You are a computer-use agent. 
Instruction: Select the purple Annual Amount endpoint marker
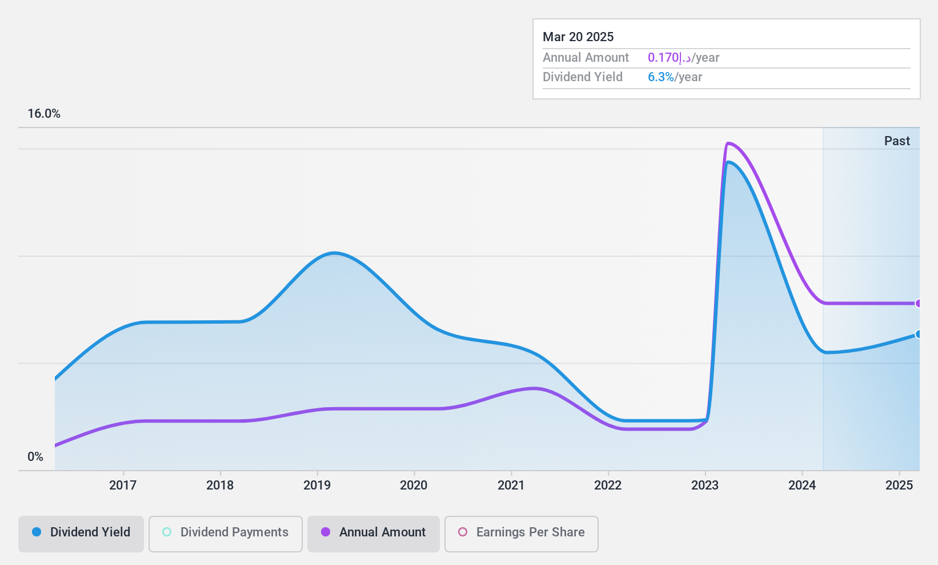[x=918, y=304]
